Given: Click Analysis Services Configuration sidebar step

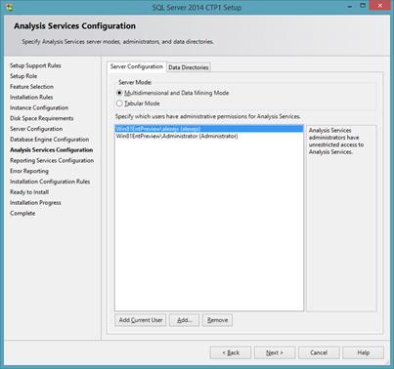Looking at the screenshot, I should (52, 149).
